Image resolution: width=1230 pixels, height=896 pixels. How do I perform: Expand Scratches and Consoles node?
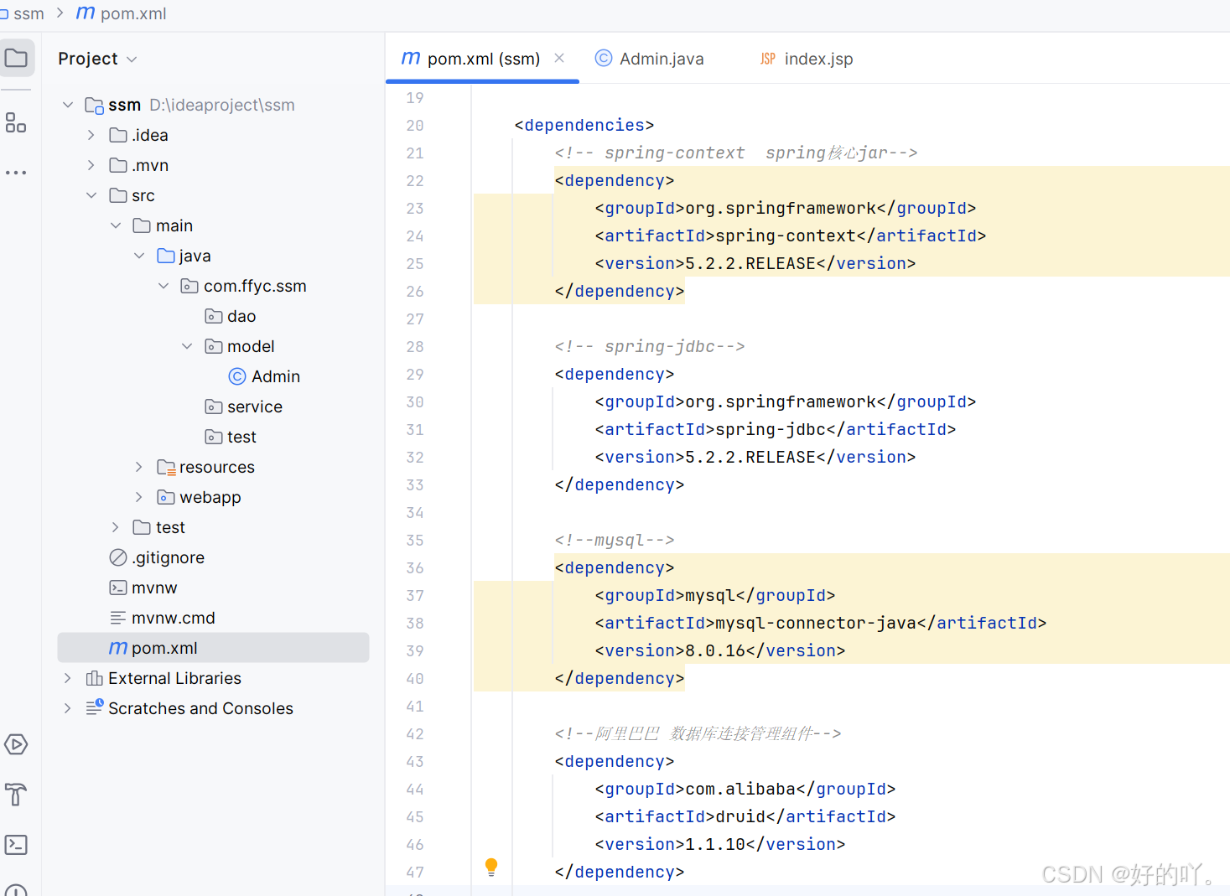coord(68,708)
